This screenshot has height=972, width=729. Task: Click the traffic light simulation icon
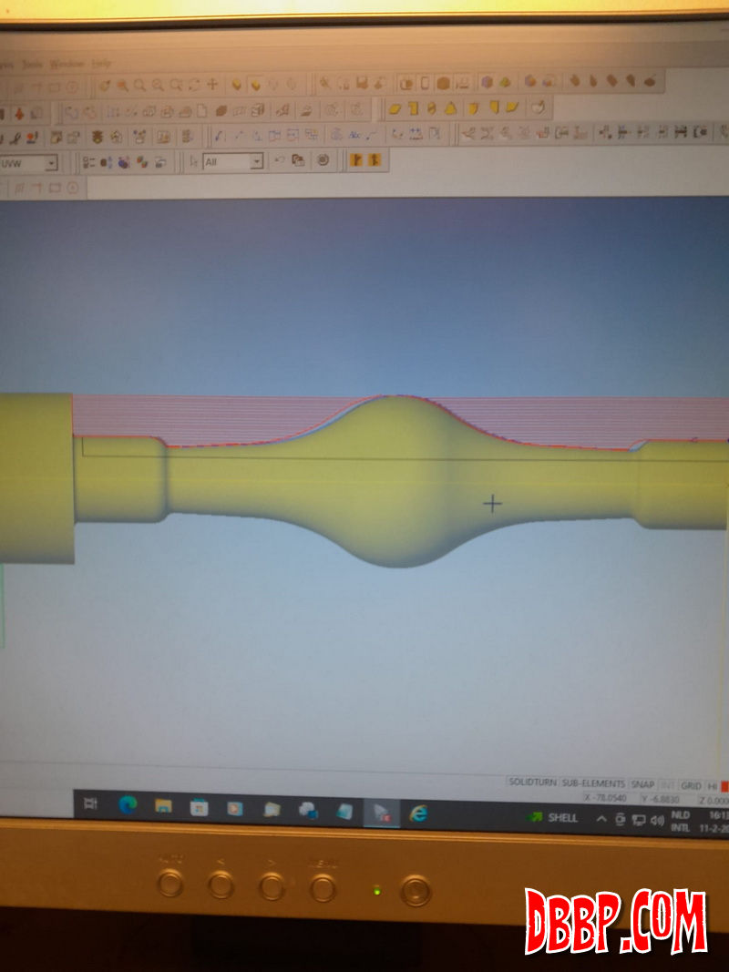click(98, 138)
